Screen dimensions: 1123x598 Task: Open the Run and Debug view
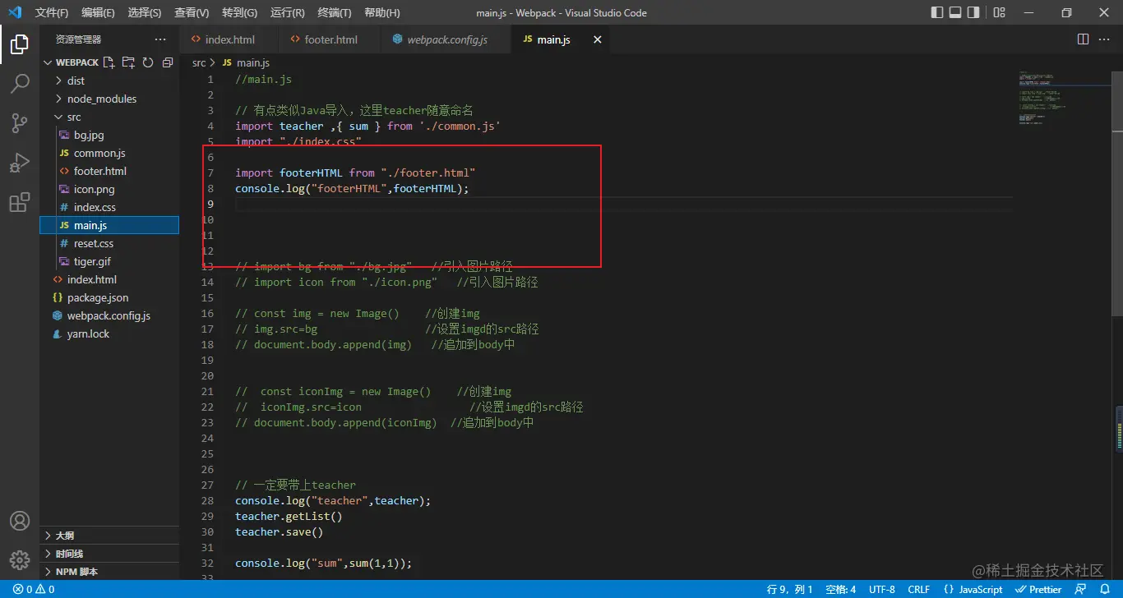click(x=20, y=163)
